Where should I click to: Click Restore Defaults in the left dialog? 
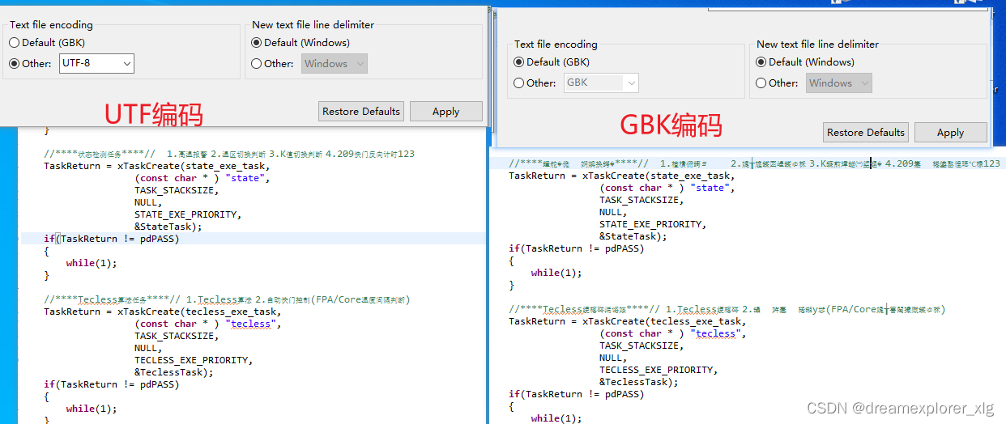tap(361, 112)
